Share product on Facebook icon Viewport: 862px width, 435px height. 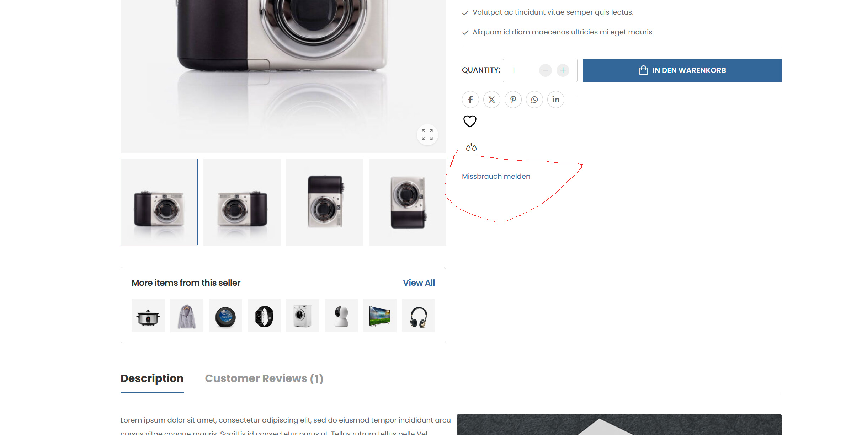pos(470,100)
